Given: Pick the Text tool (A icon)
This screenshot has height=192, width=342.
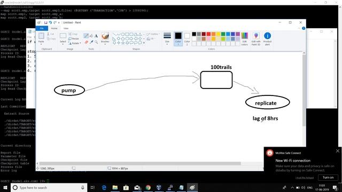Looking at the screenshot, I should (x=96, y=36).
